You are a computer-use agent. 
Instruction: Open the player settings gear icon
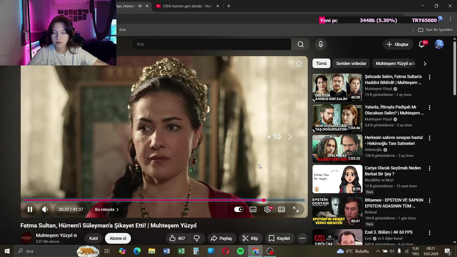267,210
